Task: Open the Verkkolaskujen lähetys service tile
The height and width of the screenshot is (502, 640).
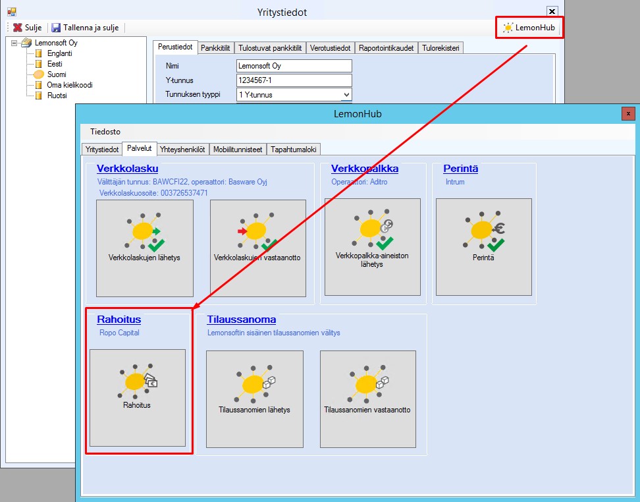Action: pos(144,248)
